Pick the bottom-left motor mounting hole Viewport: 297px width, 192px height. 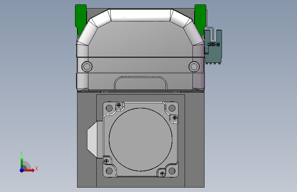click(109, 171)
